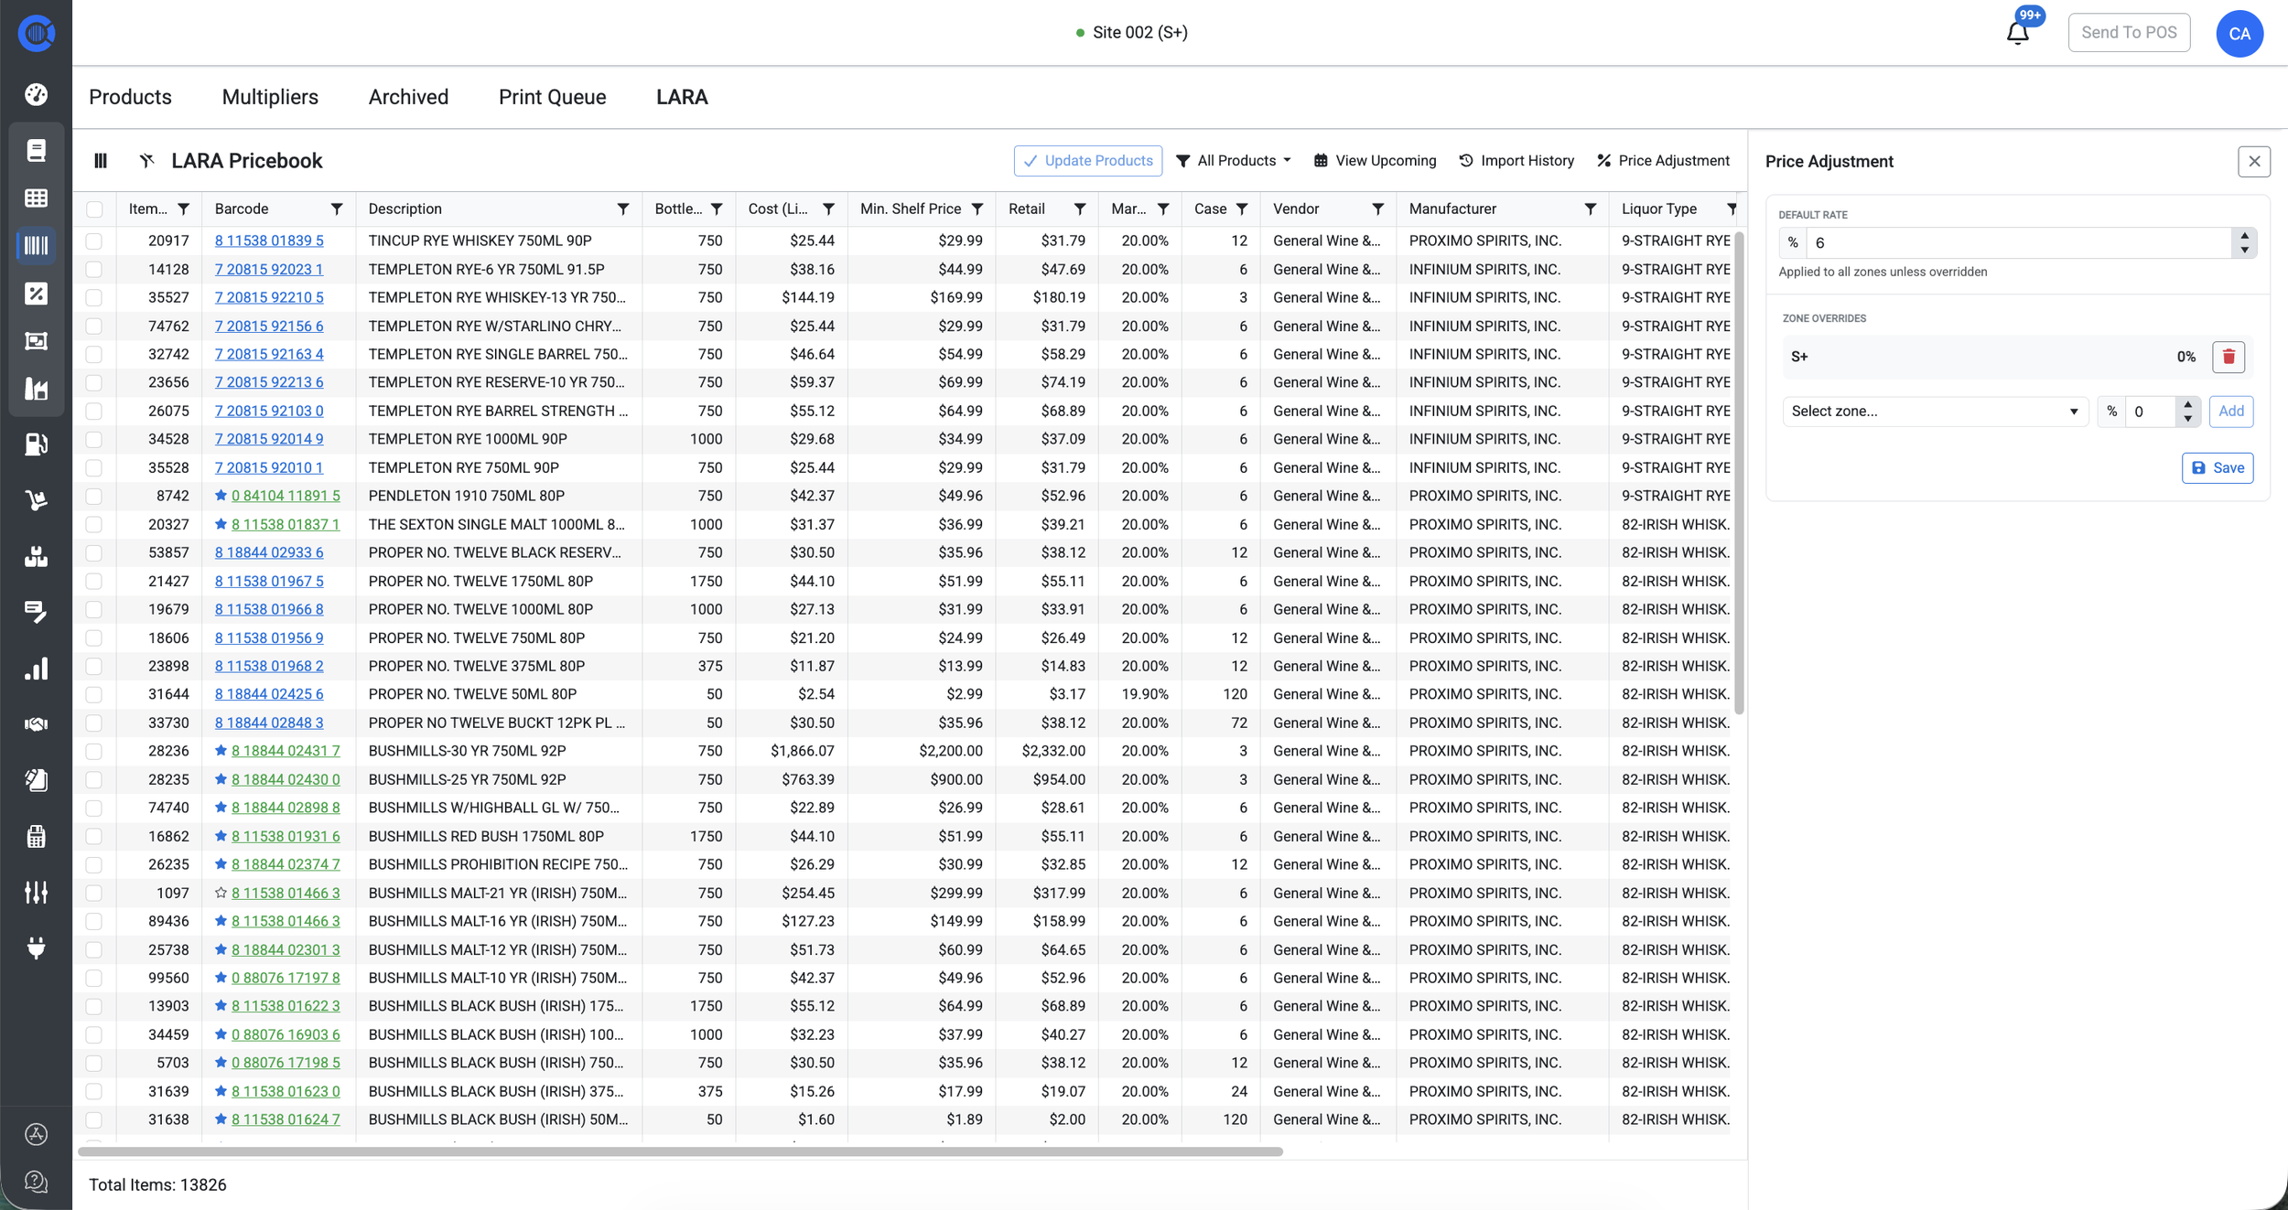This screenshot has height=1210, width=2288.
Task: Open the inventory boxes sidebar icon
Action: 36,557
